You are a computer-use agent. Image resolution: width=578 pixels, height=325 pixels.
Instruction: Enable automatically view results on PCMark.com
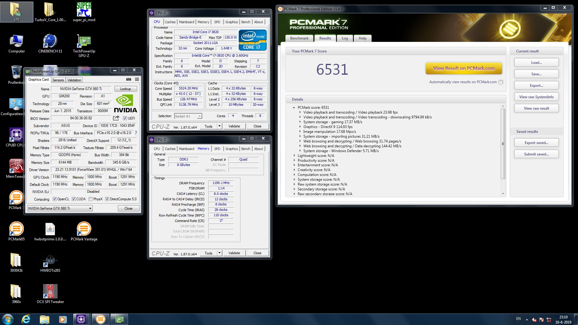pyautogui.click(x=501, y=82)
